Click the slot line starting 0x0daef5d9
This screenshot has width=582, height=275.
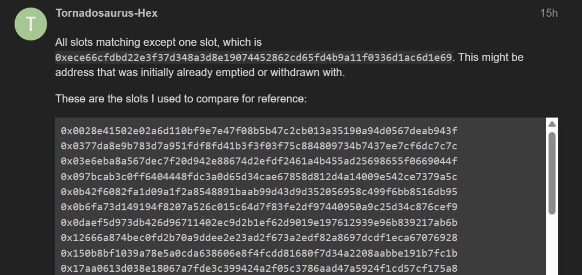click(x=259, y=223)
